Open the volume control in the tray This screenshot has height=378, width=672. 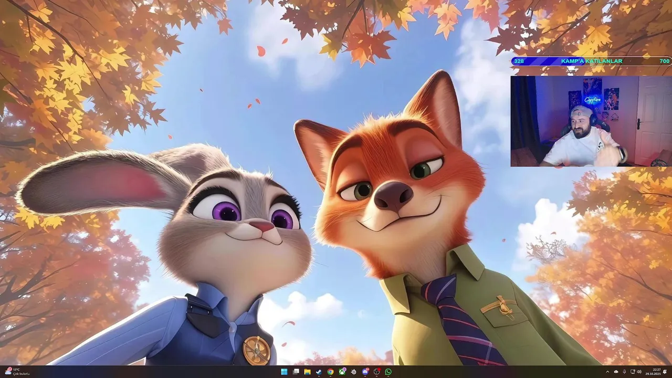coord(639,372)
